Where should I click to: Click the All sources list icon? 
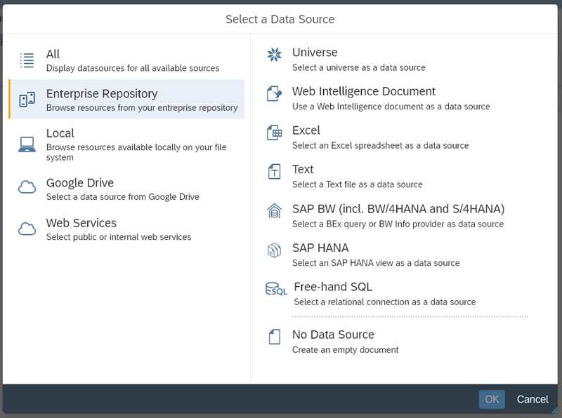click(x=27, y=60)
